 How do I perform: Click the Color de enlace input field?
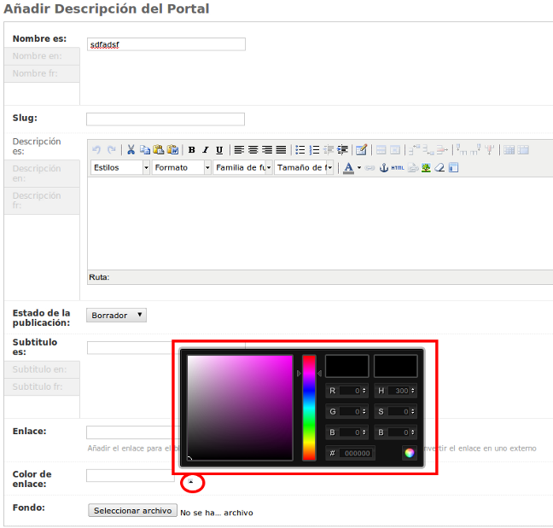click(130, 475)
